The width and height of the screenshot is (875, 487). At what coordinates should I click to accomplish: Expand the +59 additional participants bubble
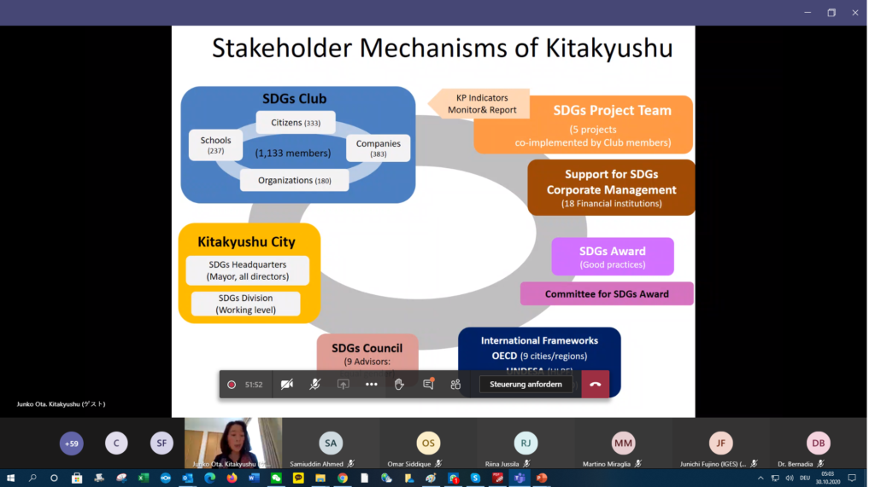point(72,443)
